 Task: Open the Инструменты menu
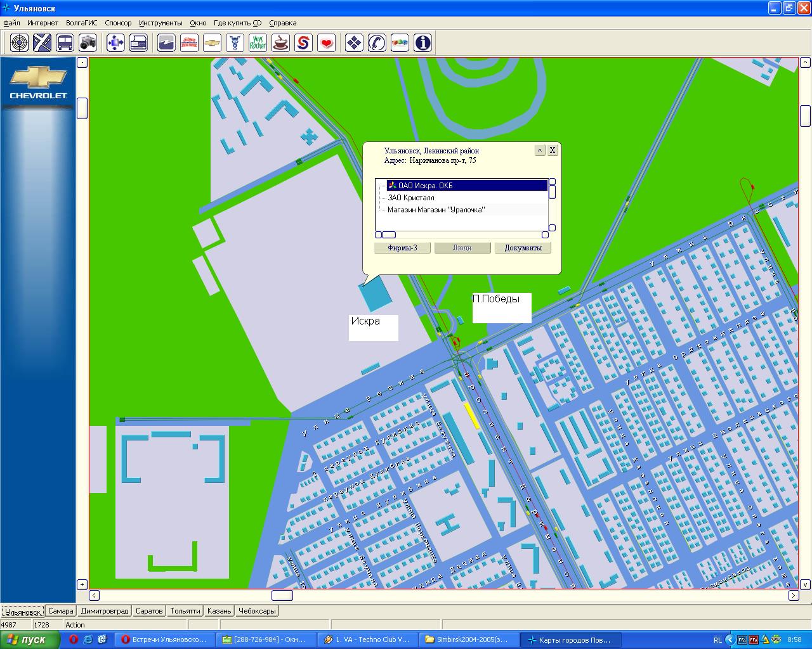(x=160, y=23)
